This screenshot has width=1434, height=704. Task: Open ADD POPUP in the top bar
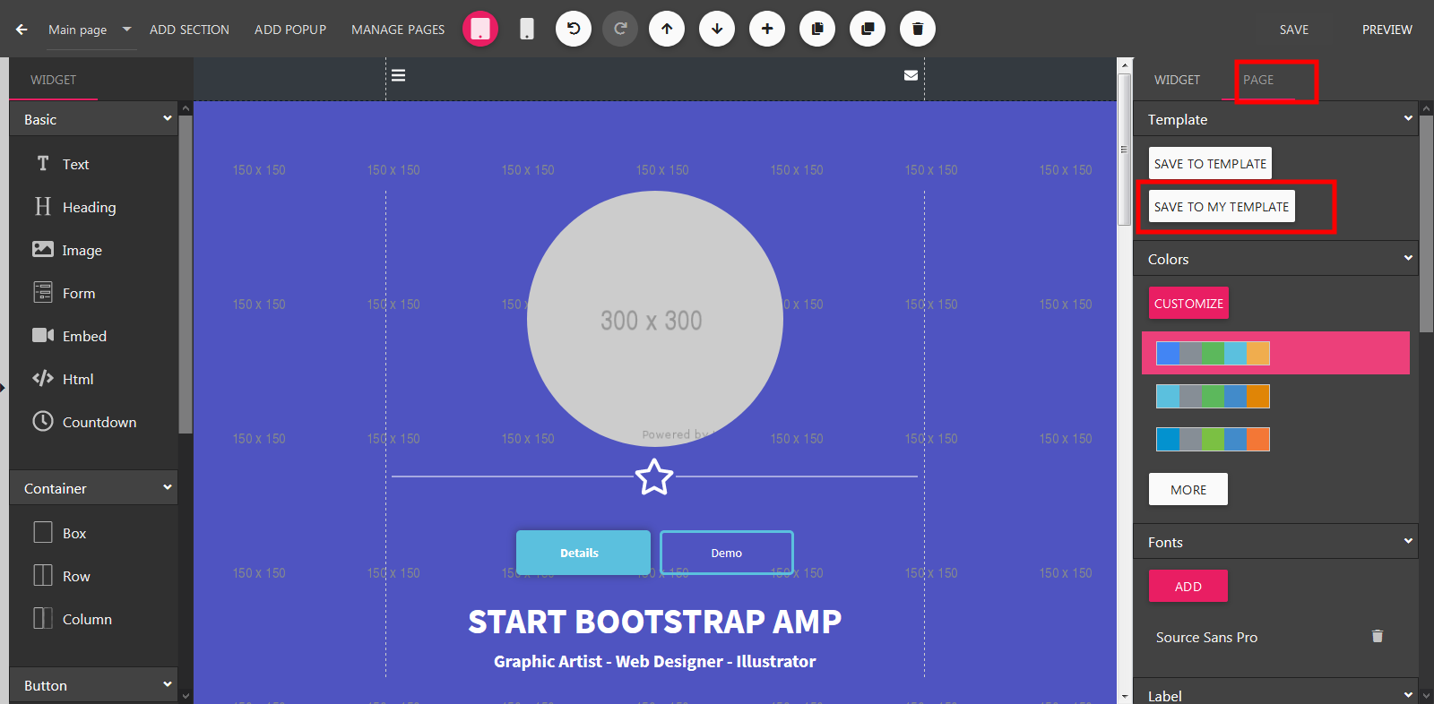click(x=290, y=30)
